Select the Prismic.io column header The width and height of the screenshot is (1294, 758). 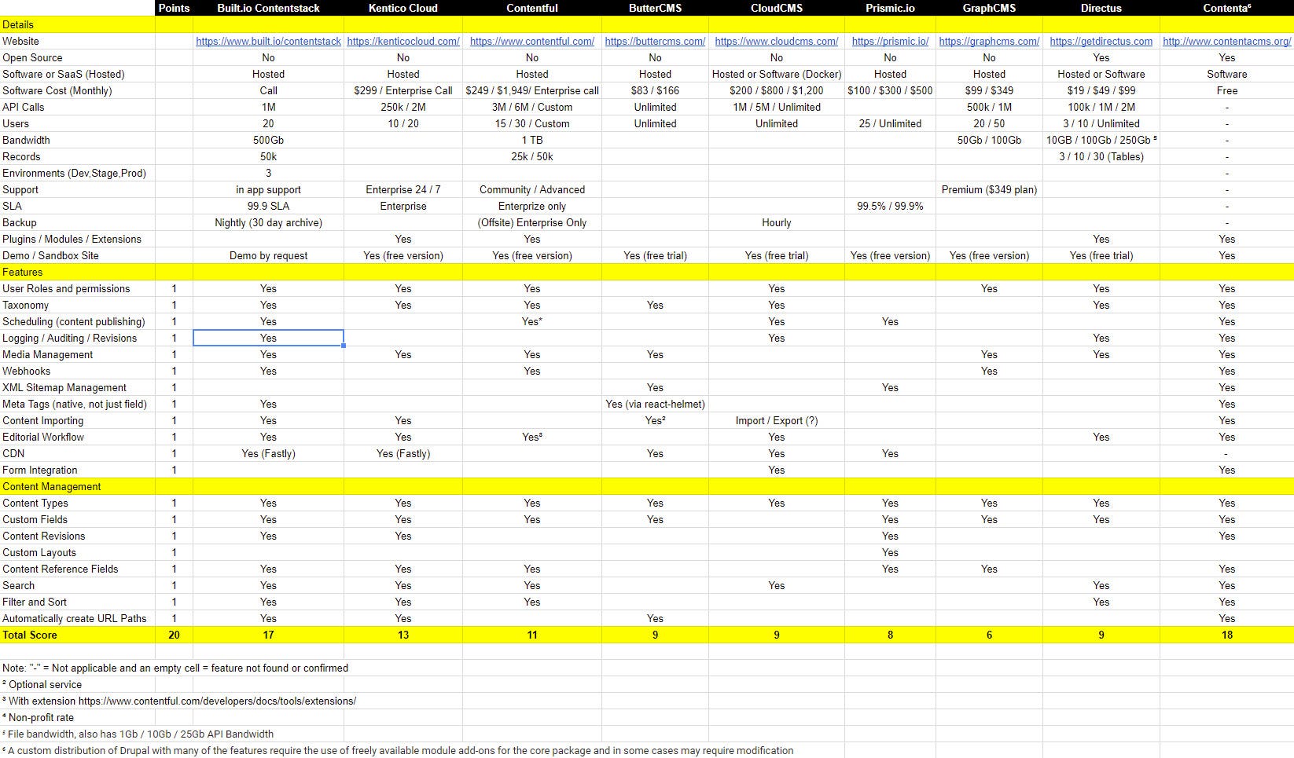tap(890, 8)
